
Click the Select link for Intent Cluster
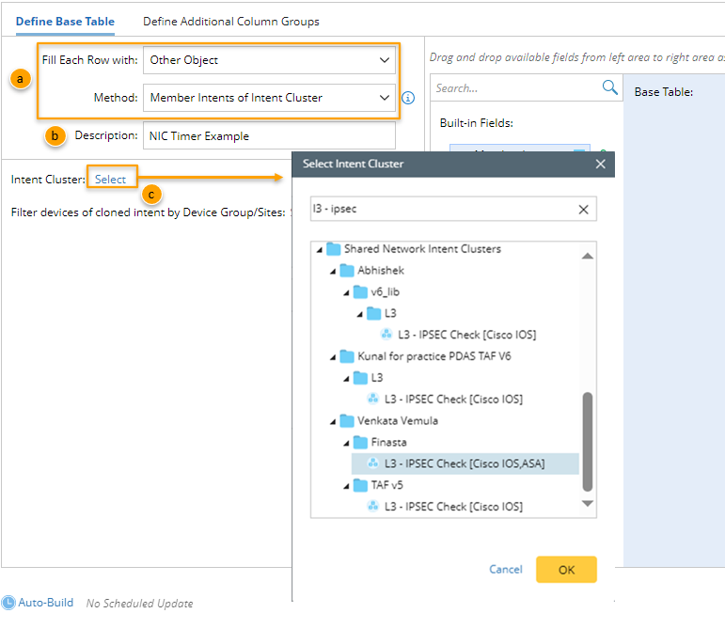pyautogui.click(x=110, y=179)
